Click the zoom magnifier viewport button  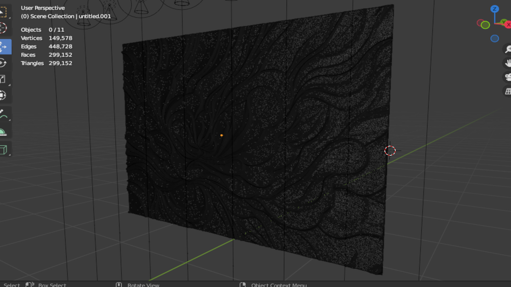(x=508, y=49)
